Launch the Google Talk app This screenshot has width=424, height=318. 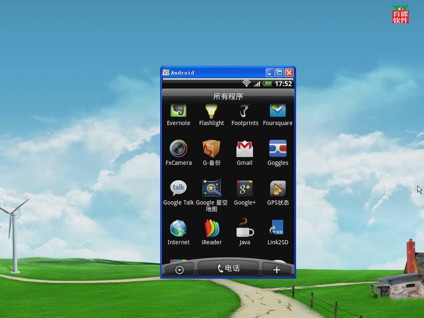click(x=178, y=193)
